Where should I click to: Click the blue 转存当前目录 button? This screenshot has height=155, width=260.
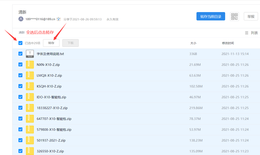pos(211,16)
